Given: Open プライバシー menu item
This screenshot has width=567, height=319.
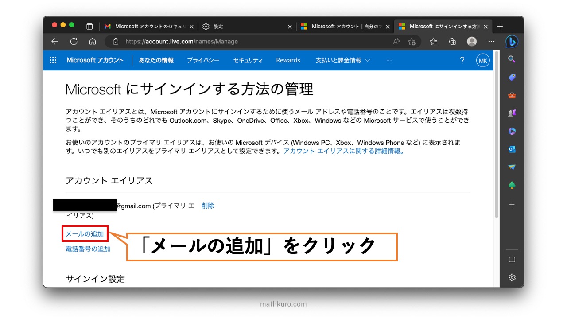Looking at the screenshot, I should tap(203, 60).
